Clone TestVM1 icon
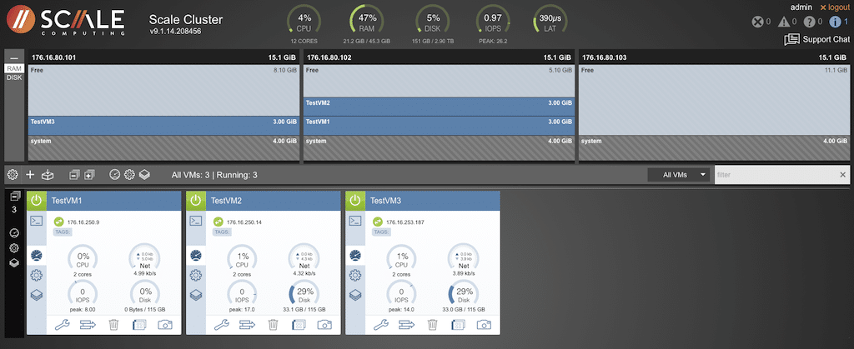Image resolution: width=854 pixels, height=349 pixels. click(139, 325)
